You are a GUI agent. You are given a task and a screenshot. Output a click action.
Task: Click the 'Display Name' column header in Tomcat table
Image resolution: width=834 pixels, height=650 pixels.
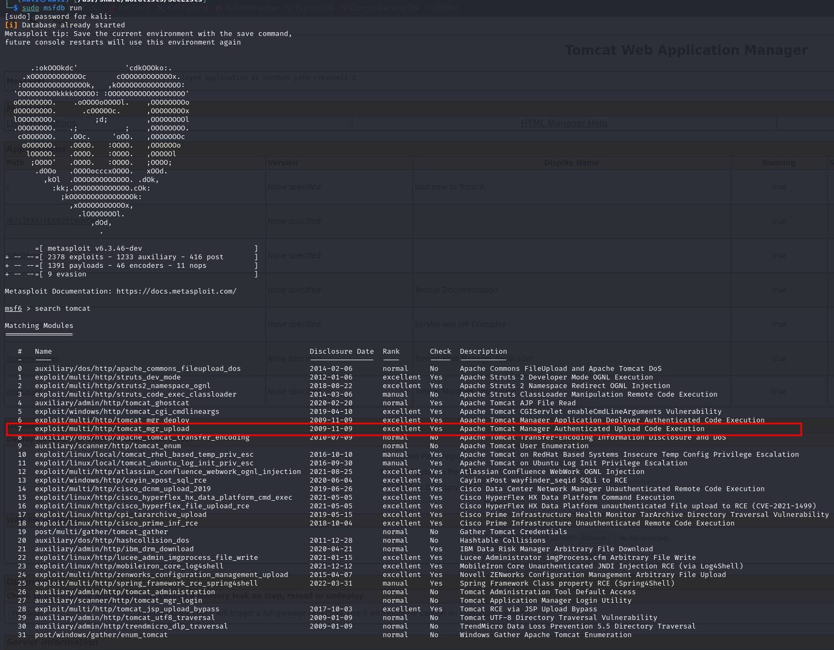pos(572,163)
